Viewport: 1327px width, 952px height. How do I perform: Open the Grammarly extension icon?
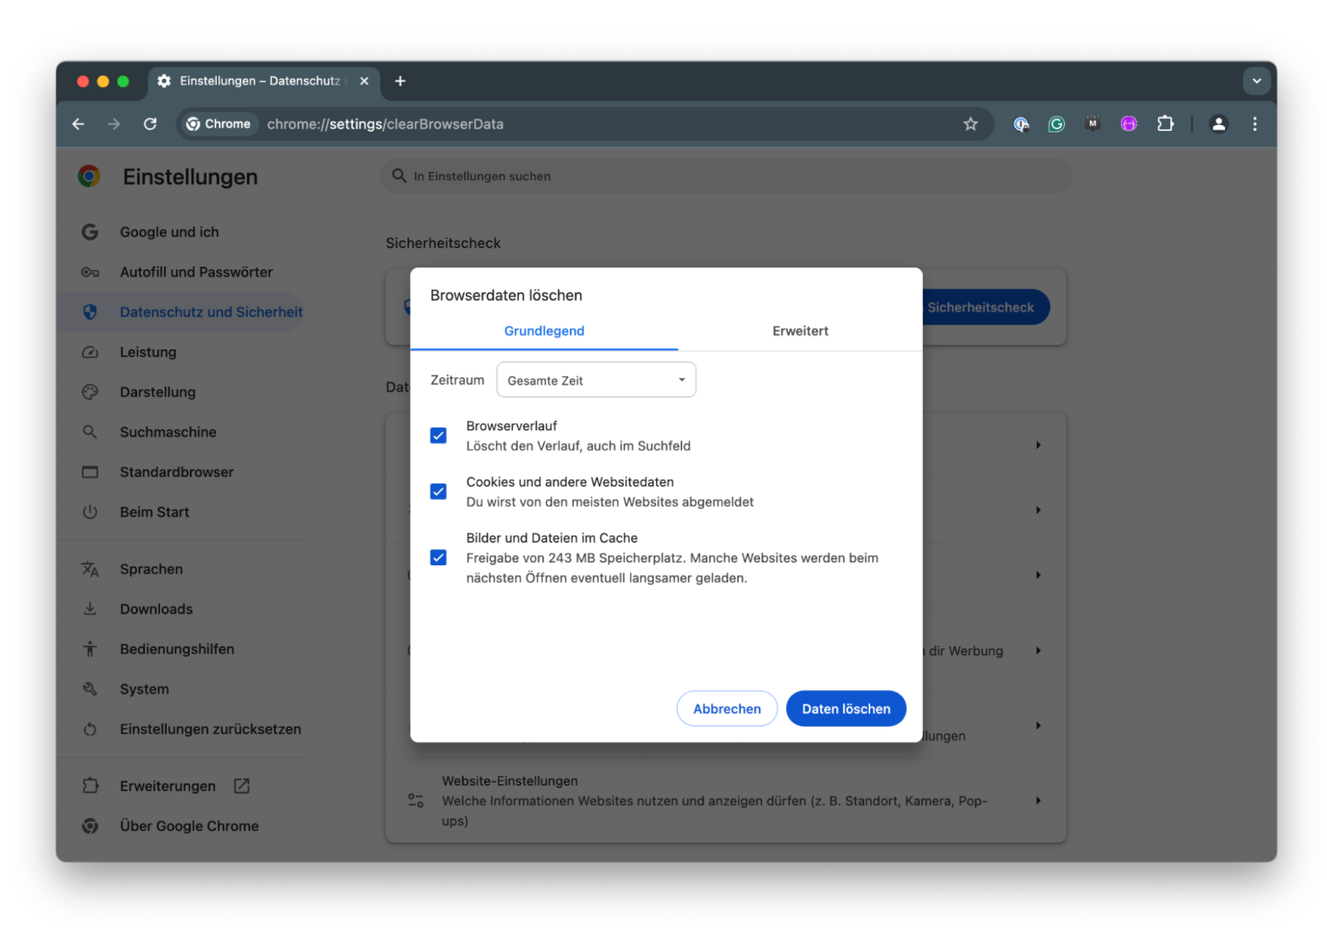click(1056, 124)
